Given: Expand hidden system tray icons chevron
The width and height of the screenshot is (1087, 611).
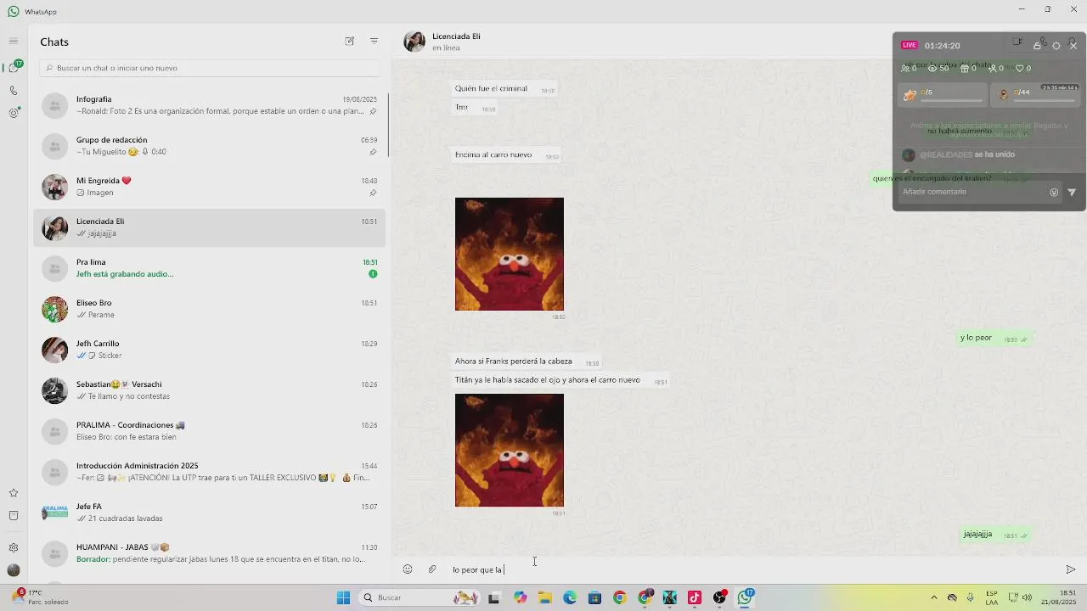Looking at the screenshot, I should tap(934, 597).
